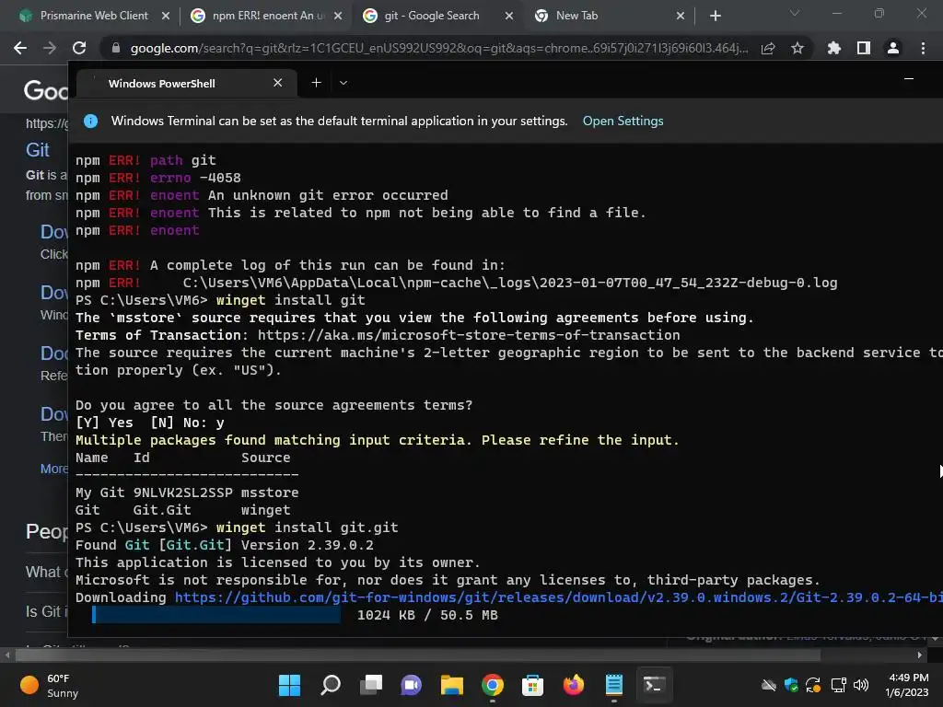The height and width of the screenshot is (707, 943).
Task: Focus the Chrome address bar URL
Action: (439, 48)
